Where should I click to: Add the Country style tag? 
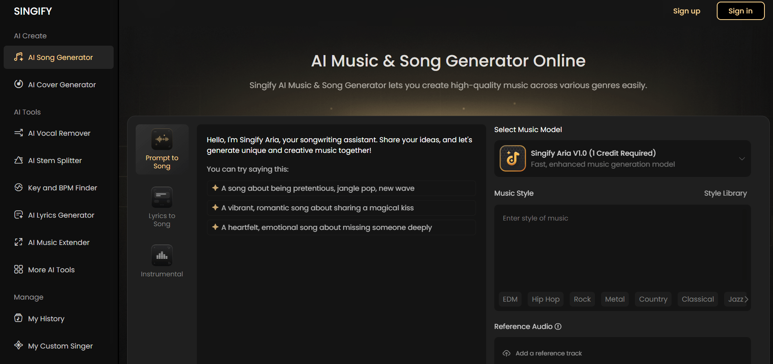coord(653,299)
